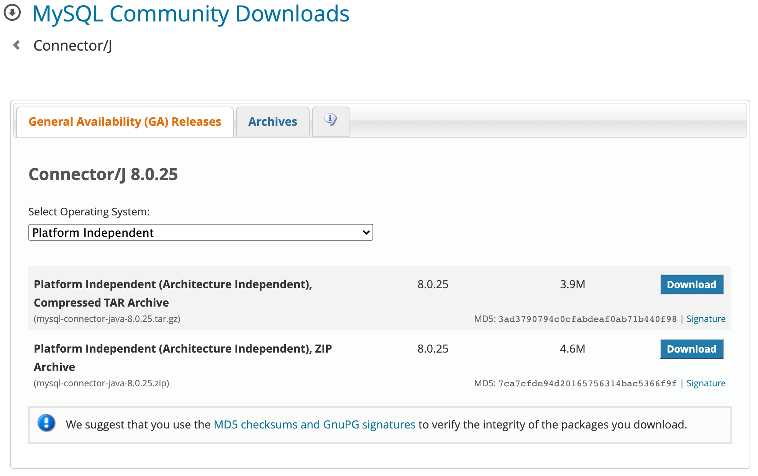
Task: Click the Connector/J breadcrumb text
Action: click(73, 46)
